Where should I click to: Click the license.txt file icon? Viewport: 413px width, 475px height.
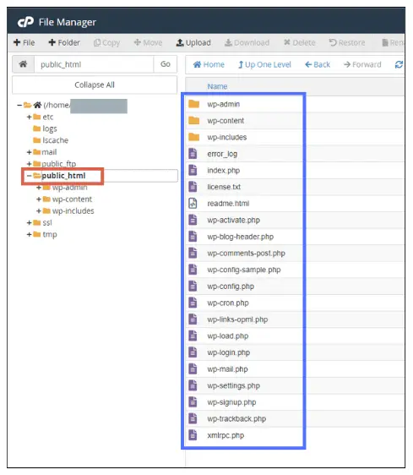pos(193,187)
